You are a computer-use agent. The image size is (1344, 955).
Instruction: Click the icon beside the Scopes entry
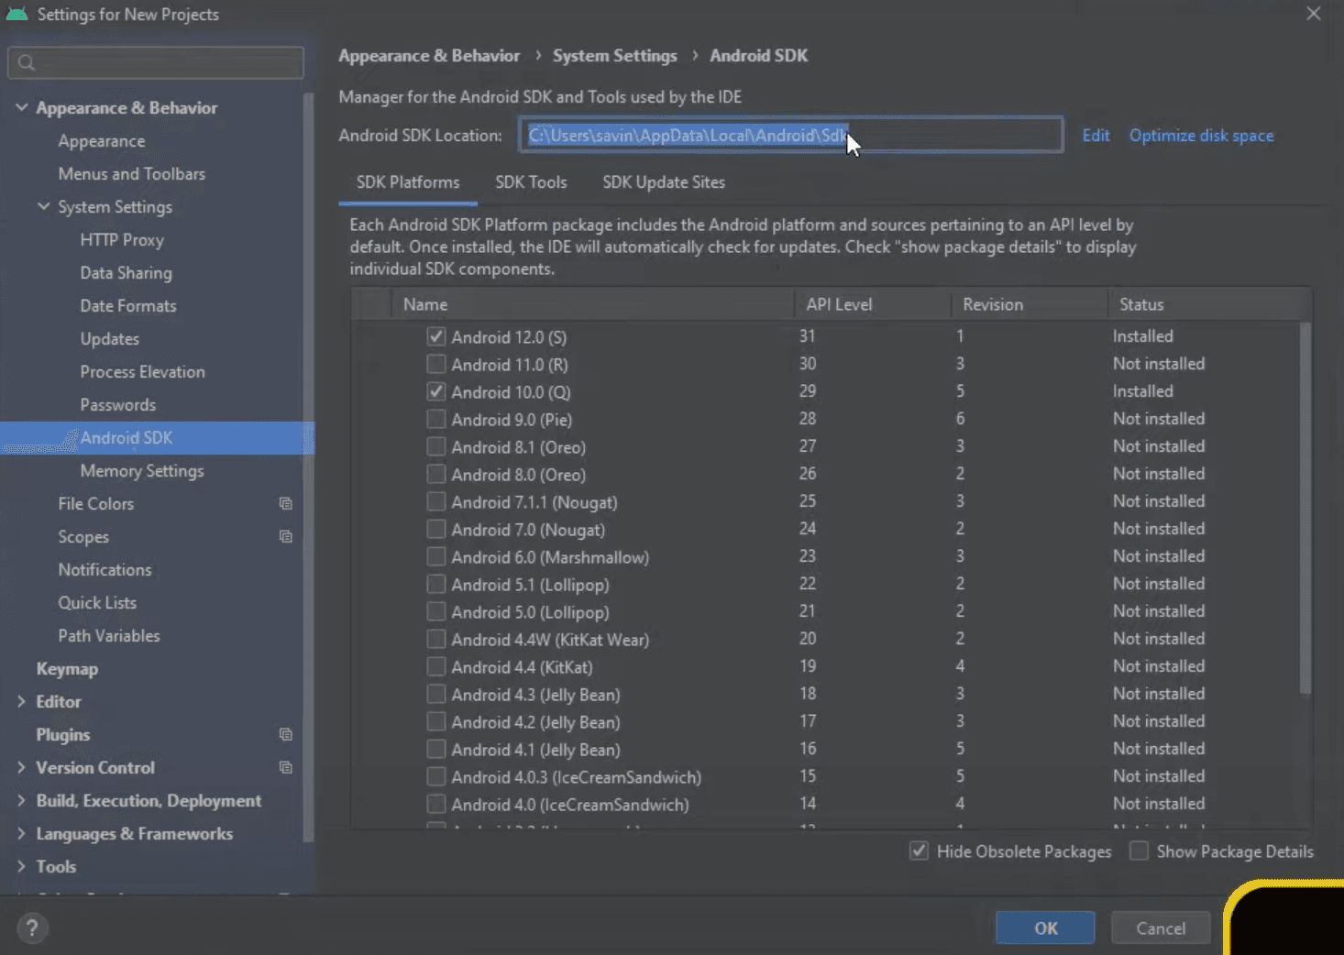[x=285, y=536]
